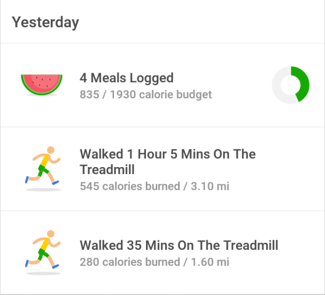Click the shadow under the second runner icon
The image size is (325, 295).
click(x=43, y=273)
